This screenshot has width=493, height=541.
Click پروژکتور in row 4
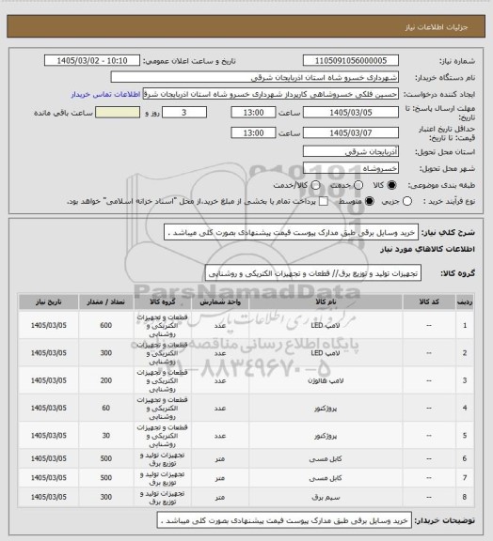[x=326, y=409]
